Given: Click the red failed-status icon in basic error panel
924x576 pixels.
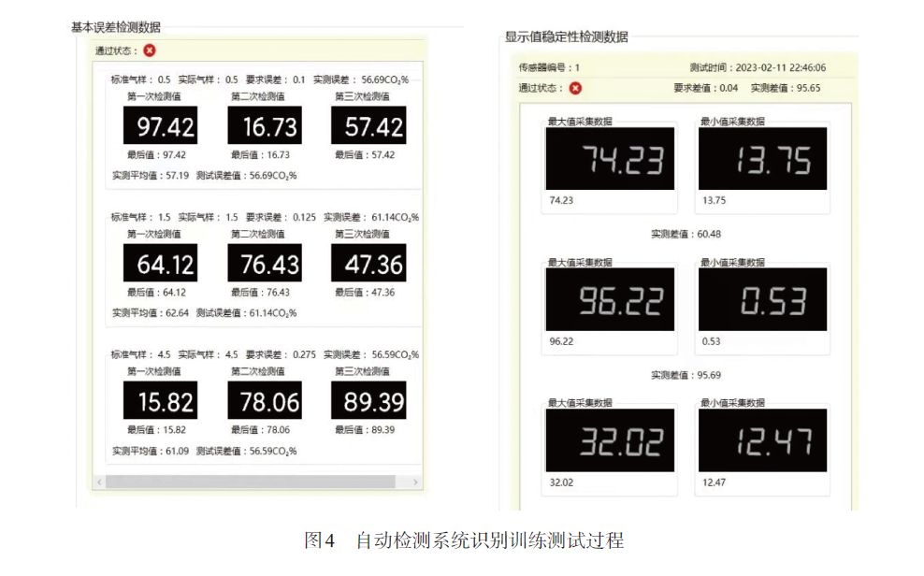Looking at the screenshot, I should pyautogui.click(x=150, y=50).
